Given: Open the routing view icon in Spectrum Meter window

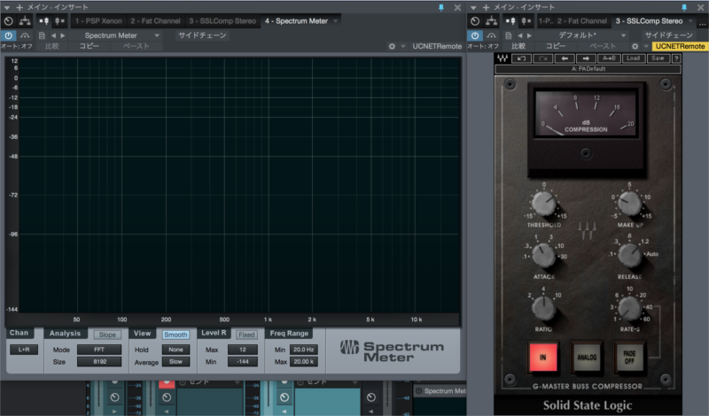Looking at the screenshot, I should [x=25, y=20].
